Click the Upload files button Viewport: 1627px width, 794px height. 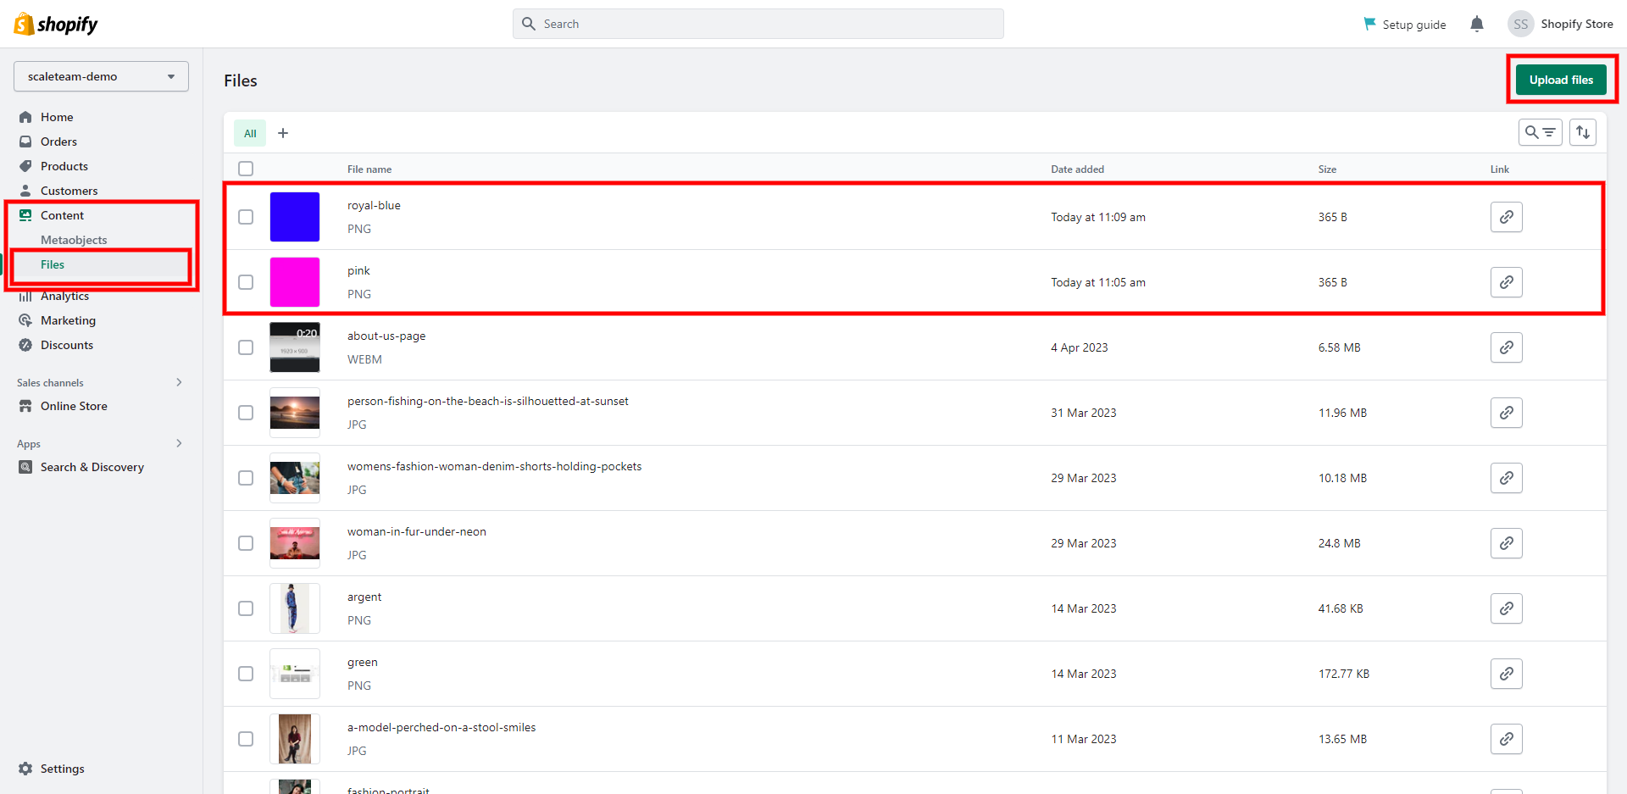(1561, 80)
